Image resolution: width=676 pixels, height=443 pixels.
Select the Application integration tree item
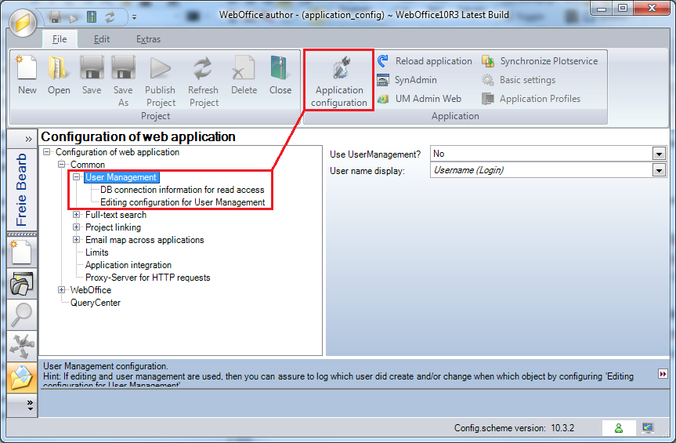(128, 265)
